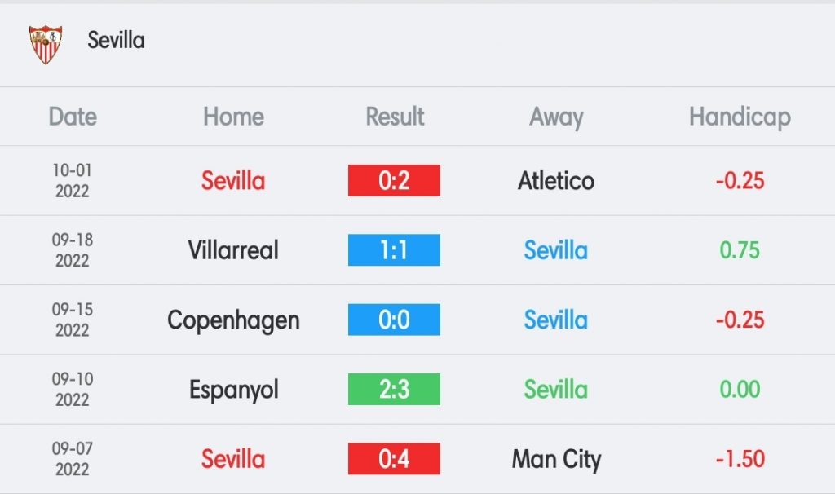
Task: Select the Date column header
Action: coord(73,117)
